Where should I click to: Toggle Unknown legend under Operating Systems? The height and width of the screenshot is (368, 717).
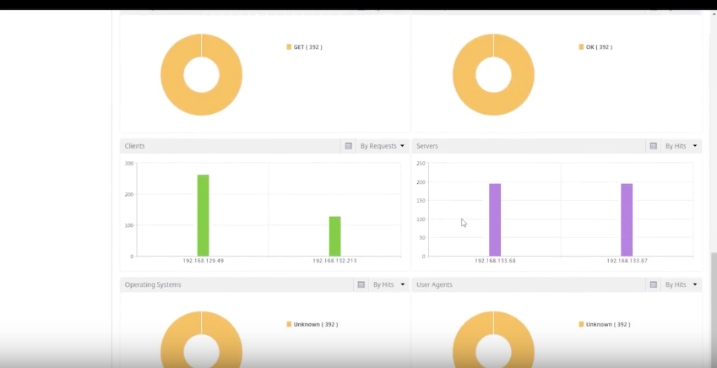[312, 324]
